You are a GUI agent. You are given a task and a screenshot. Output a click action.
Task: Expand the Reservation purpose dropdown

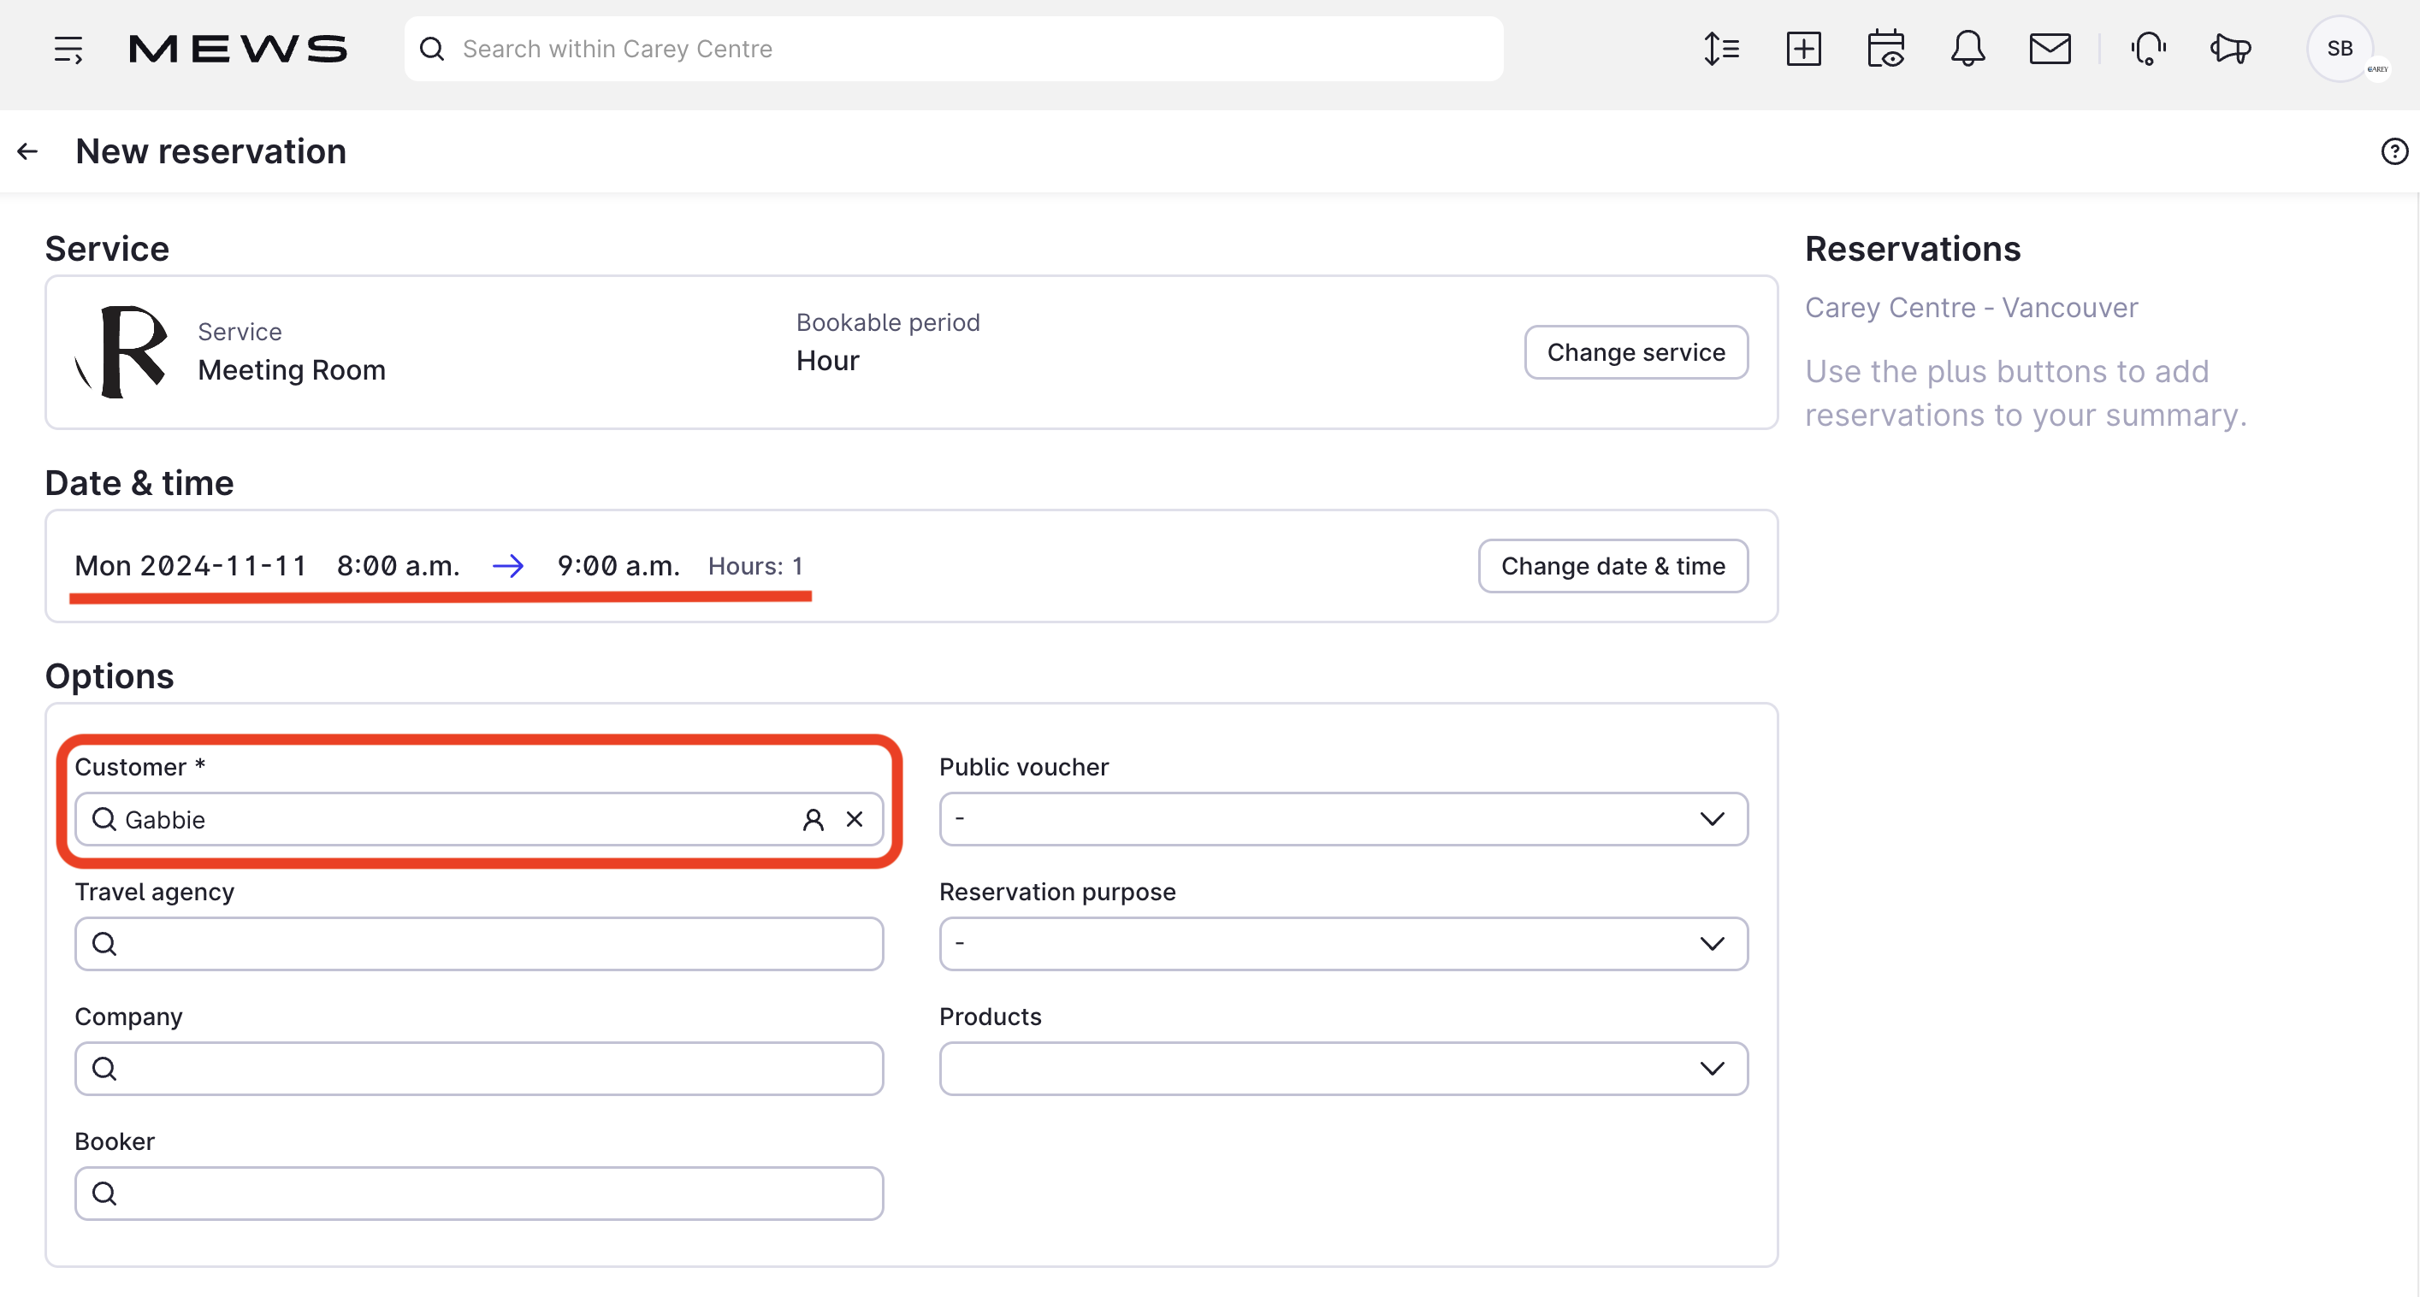pos(1342,943)
